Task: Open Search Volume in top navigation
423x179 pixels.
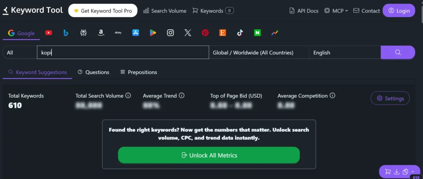Action: [x=165, y=11]
